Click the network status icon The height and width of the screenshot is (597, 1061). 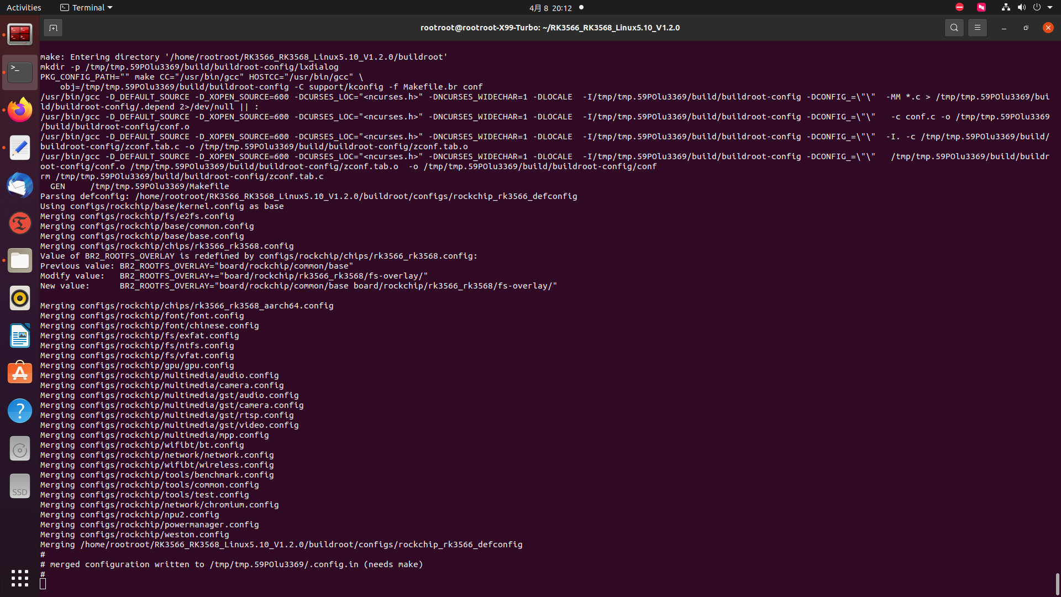1006,8
